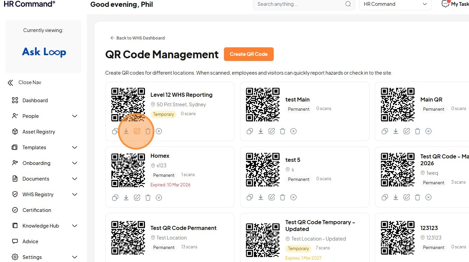Image resolution: width=469 pixels, height=262 pixels.
Task: Click the search magnifier icon
Action: click(x=348, y=4)
